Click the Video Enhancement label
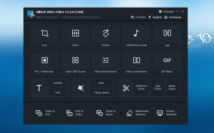Screen dimensions: 214x133 pos(106,72)
